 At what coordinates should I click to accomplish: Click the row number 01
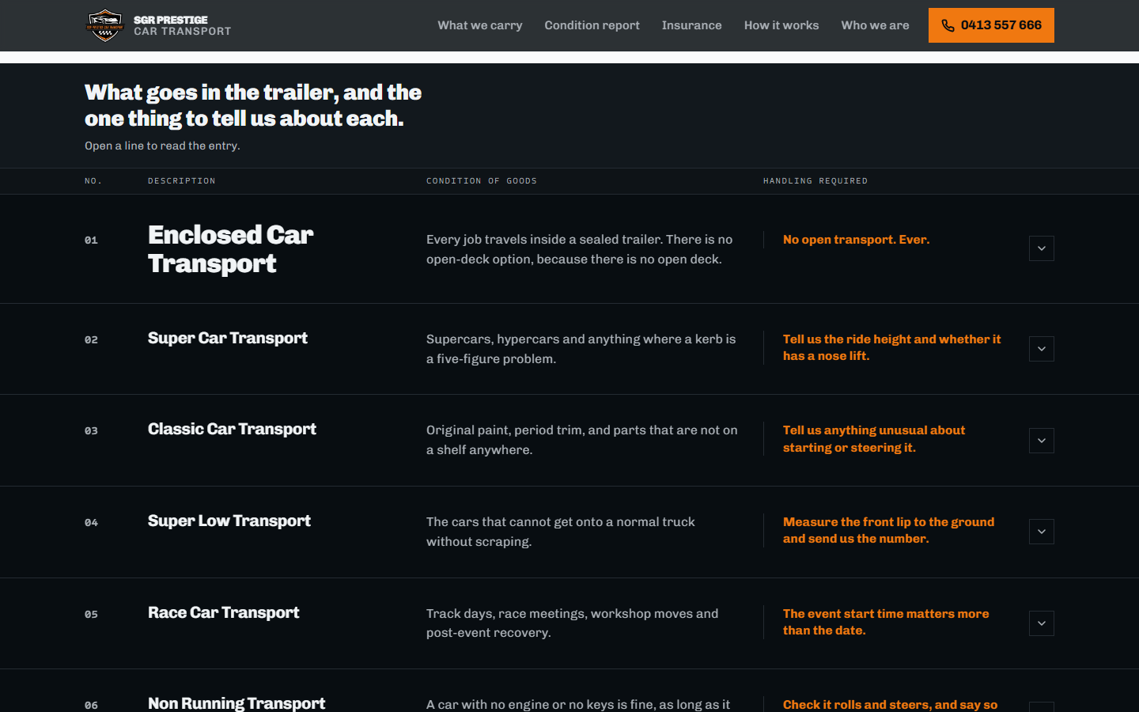click(x=91, y=240)
